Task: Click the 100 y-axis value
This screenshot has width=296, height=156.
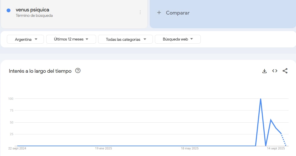Action: 11,99
